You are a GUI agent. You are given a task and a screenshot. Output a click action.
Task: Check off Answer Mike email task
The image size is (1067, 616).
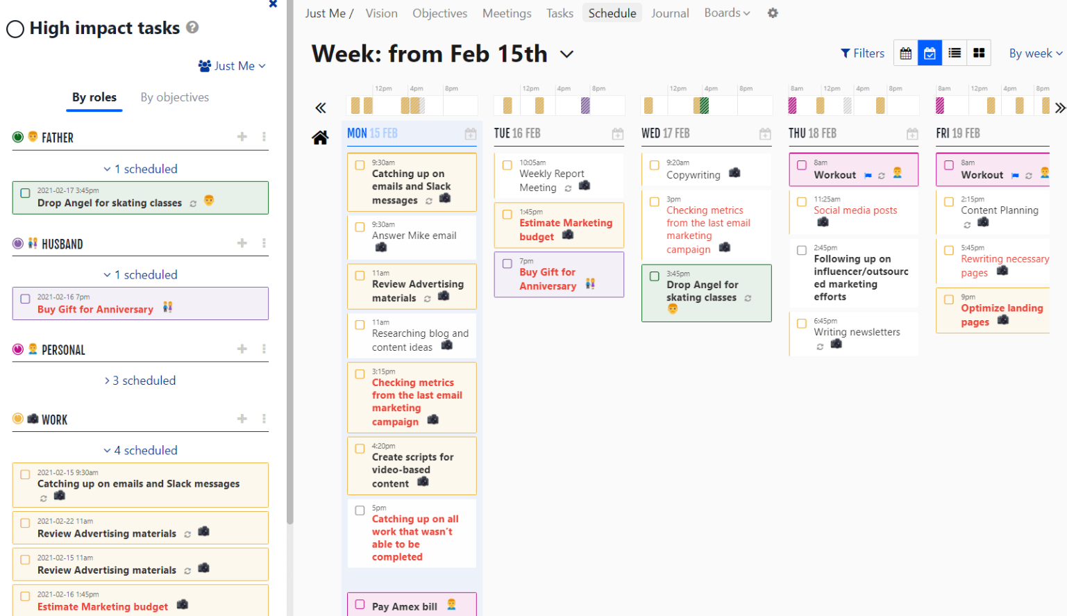(x=360, y=227)
